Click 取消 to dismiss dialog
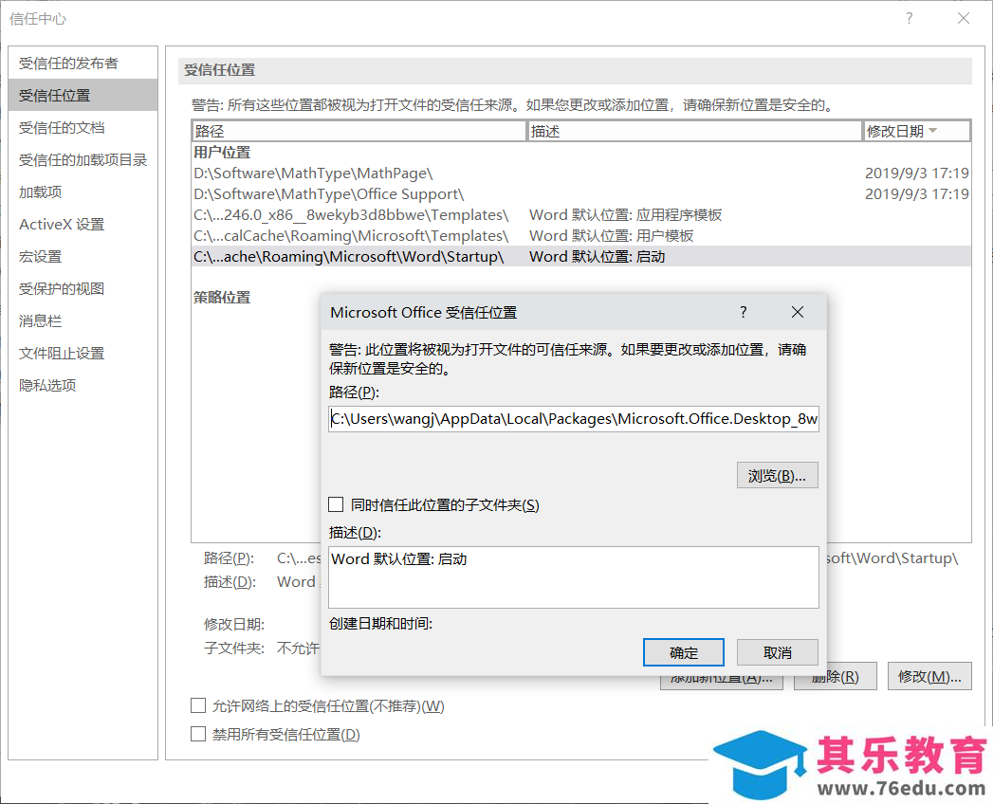This screenshot has height=804, width=993. click(x=777, y=652)
